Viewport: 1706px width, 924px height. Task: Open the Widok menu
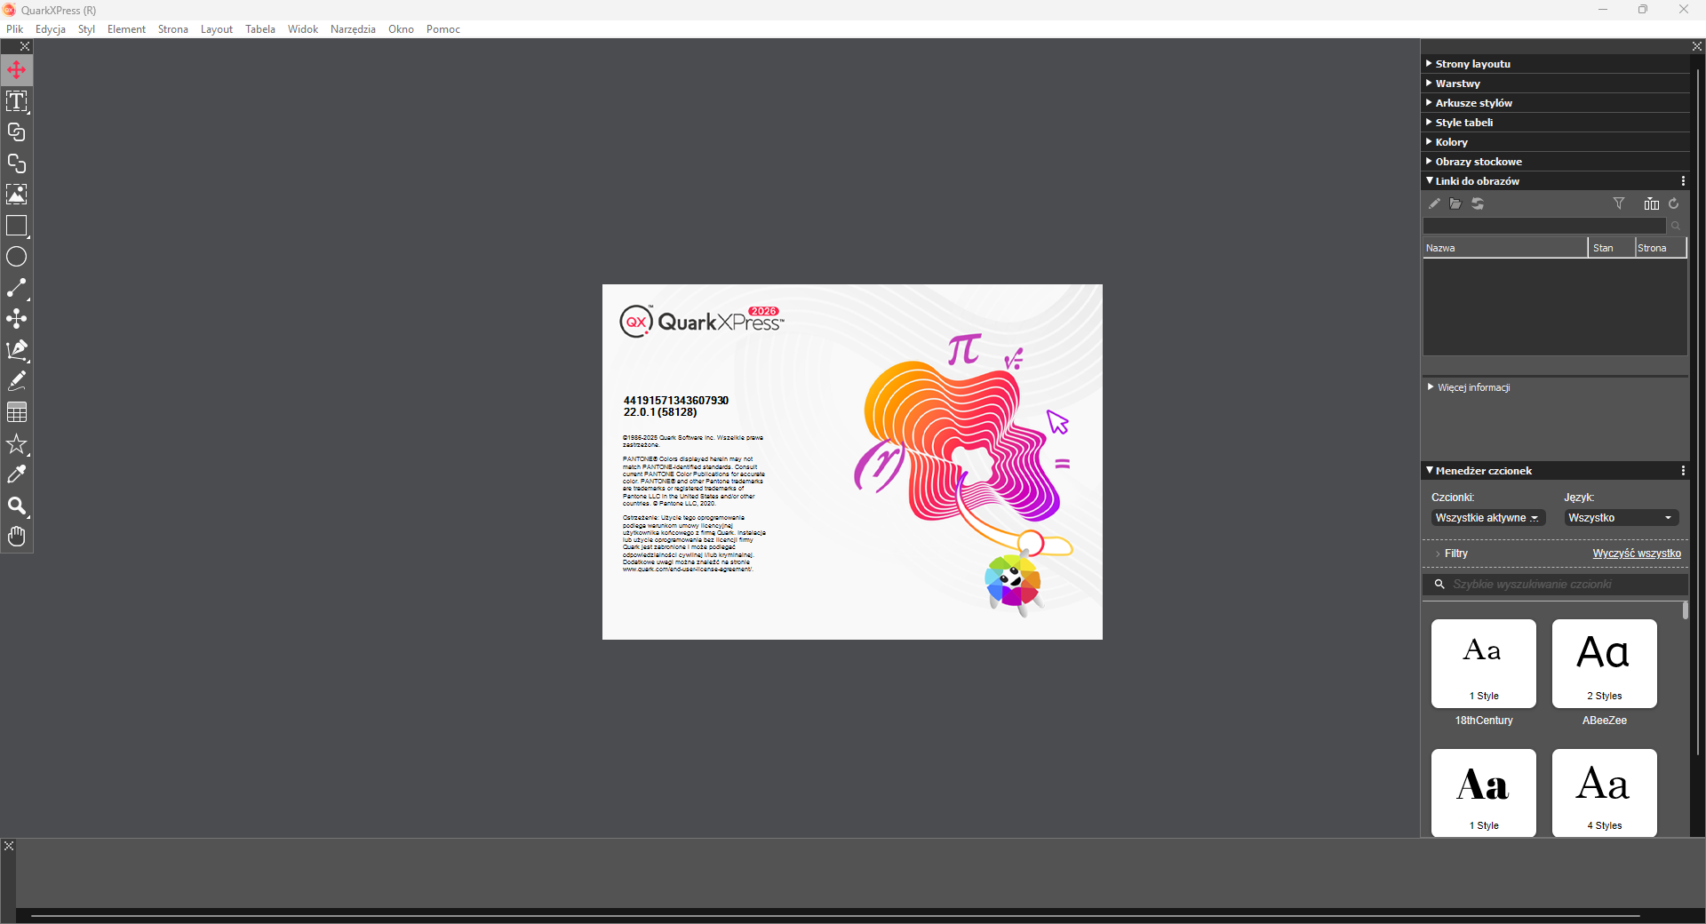303,29
